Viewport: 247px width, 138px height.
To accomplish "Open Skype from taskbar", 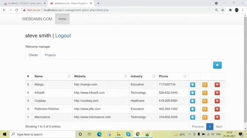I will (x=128, y=134).
